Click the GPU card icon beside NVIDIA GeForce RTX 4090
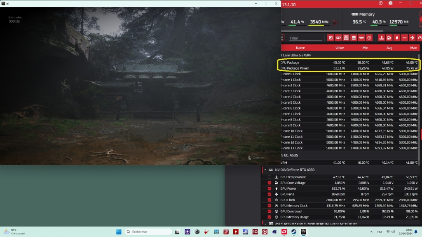 tap(271, 170)
